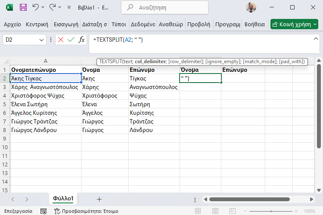Expand the formula bar with chevron
This screenshot has width=323, height=215.
(x=316, y=39)
